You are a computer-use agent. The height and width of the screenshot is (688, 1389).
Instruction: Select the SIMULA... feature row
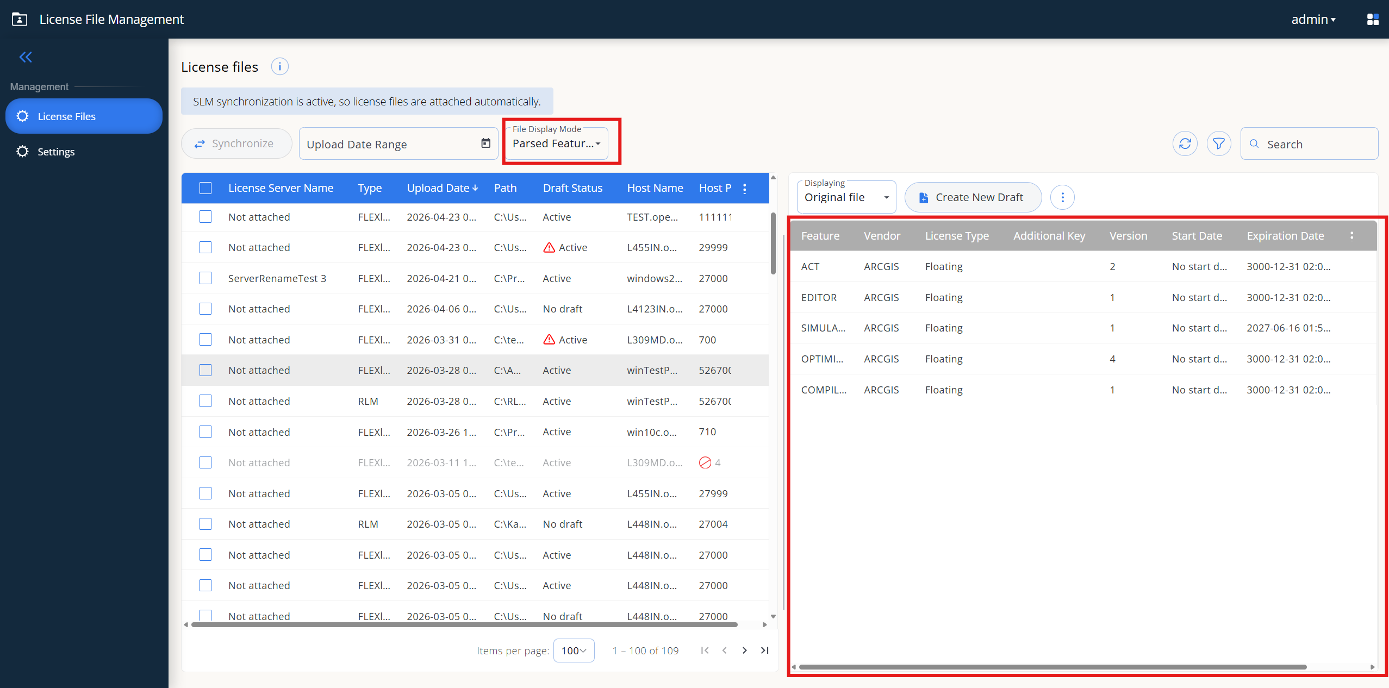(1083, 328)
